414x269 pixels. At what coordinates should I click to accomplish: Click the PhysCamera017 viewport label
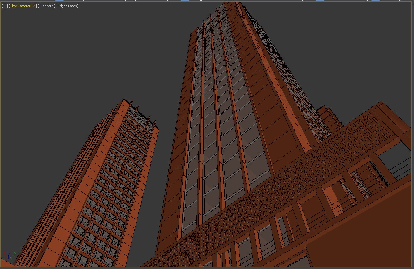(x=23, y=6)
